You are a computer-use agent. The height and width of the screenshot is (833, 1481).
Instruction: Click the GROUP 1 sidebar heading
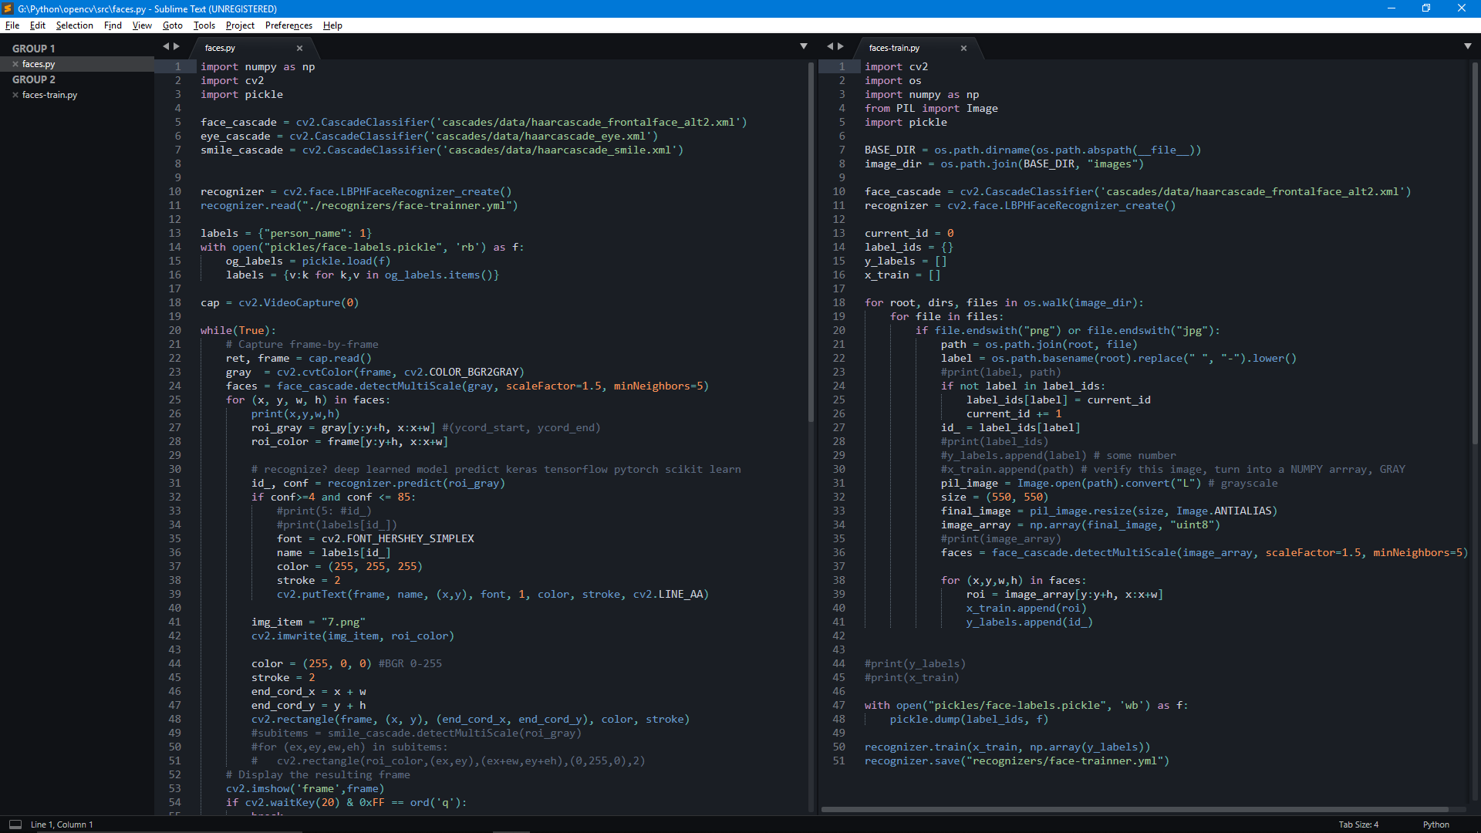(x=33, y=49)
